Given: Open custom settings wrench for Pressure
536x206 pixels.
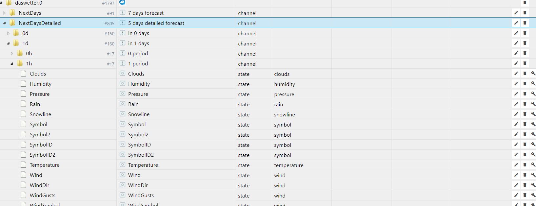Looking at the screenshot, I should [x=533, y=94].
